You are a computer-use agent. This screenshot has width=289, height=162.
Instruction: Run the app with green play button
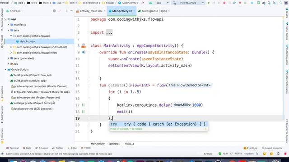(x=209, y=3)
